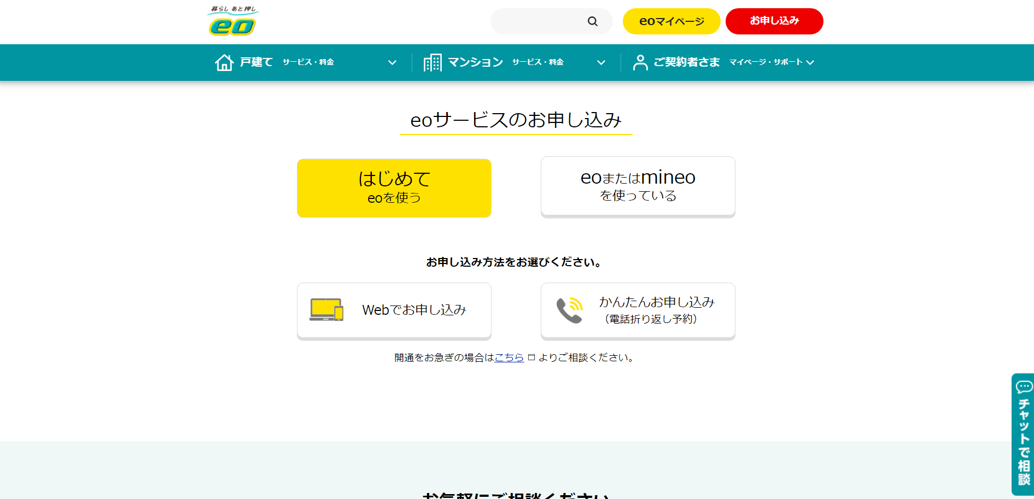Screen dimensions: 1034x499
Task: Click the red お申し込み button
Action: (774, 21)
